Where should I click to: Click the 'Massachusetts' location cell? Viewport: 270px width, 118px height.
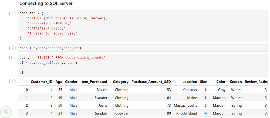(185, 105)
